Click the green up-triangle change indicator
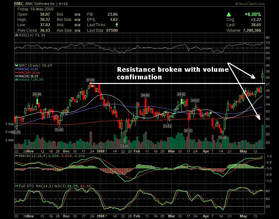The image size is (279, 219). coord(229,14)
